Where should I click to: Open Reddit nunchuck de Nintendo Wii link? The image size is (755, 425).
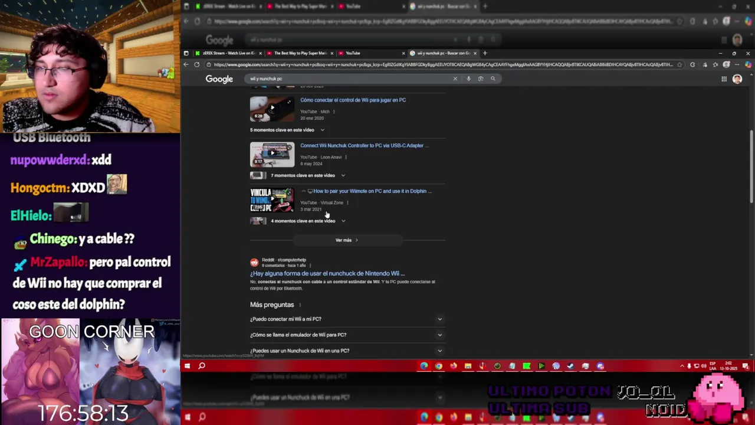327,274
